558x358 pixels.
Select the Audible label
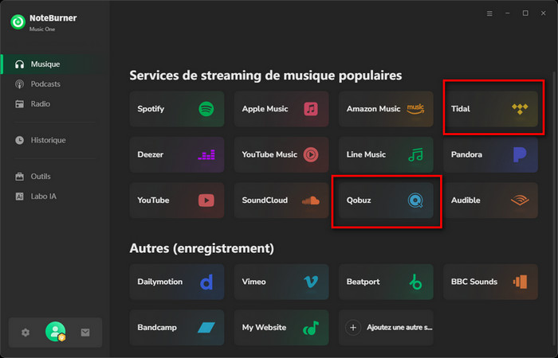[466, 200]
